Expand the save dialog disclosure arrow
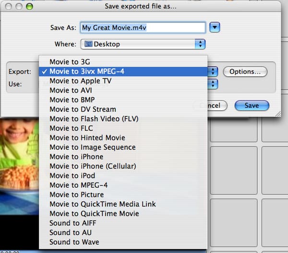Viewport: 288px width, 253px height. pyautogui.click(x=215, y=28)
